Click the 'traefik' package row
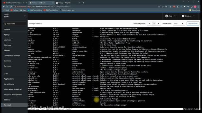 [x=79, y=43]
